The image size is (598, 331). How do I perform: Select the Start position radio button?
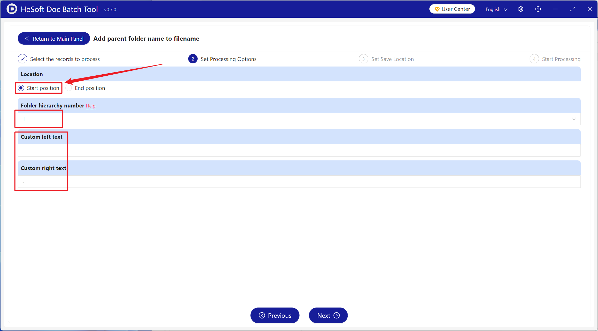(x=21, y=88)
